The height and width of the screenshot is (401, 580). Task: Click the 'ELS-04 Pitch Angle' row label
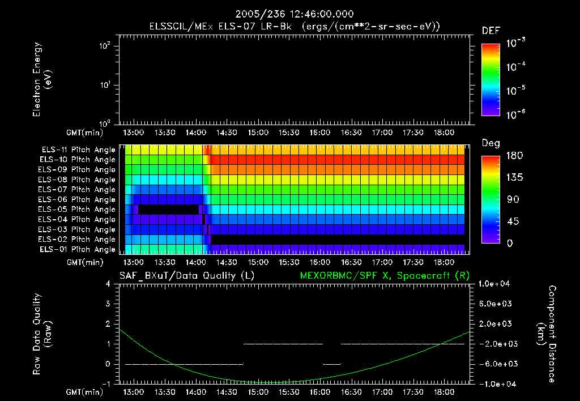[77, 219]
